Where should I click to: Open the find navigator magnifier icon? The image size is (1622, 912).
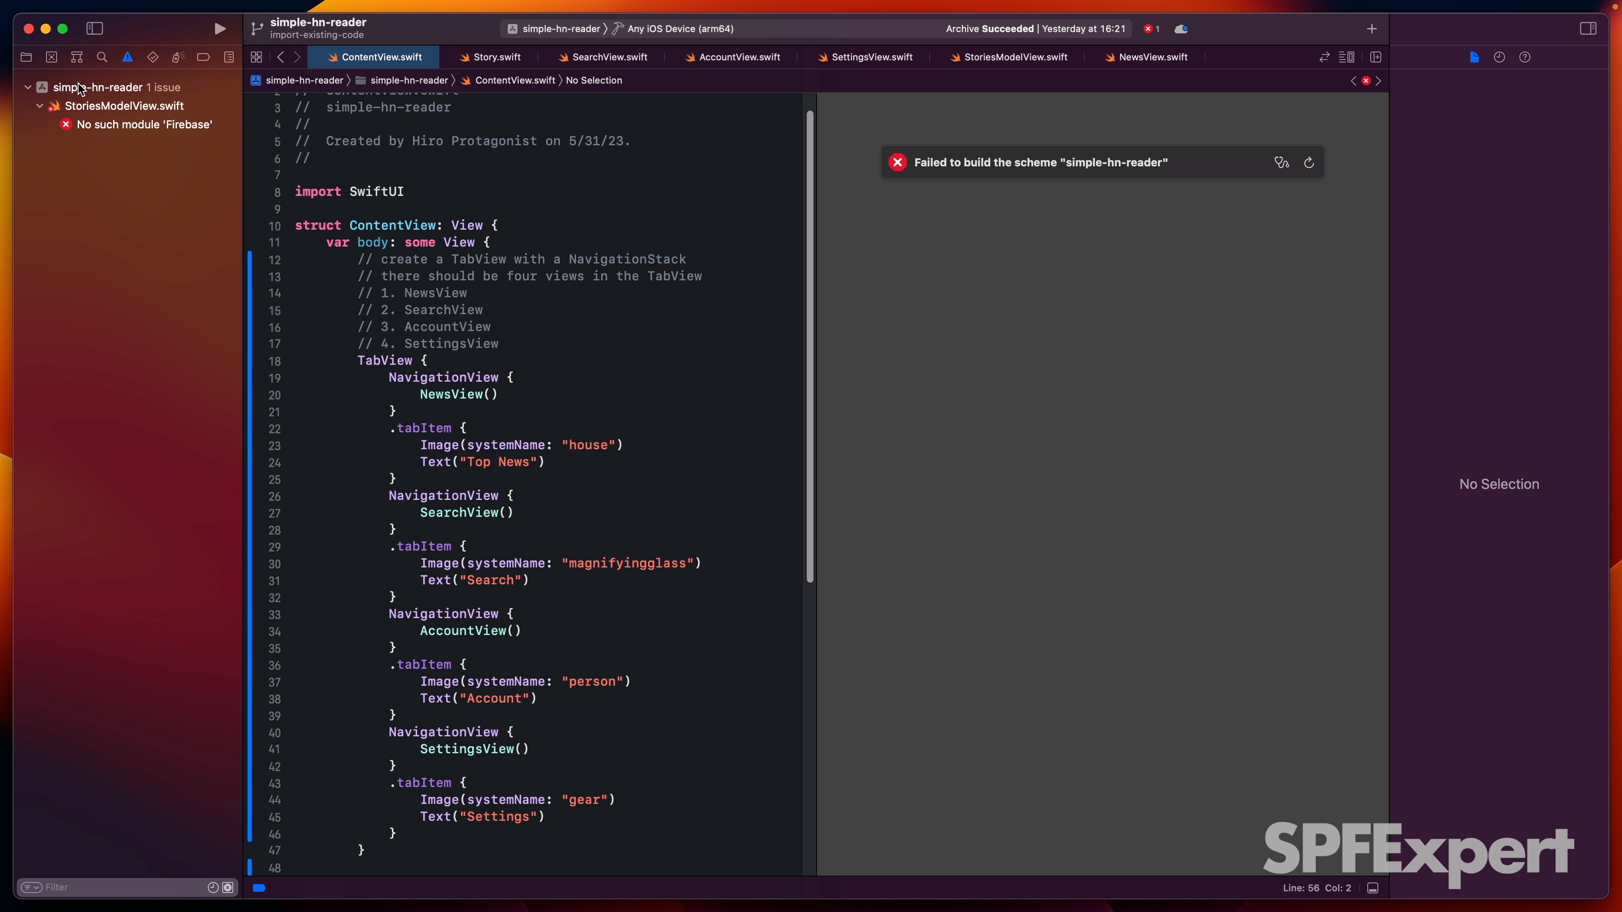tap(102, 57)
